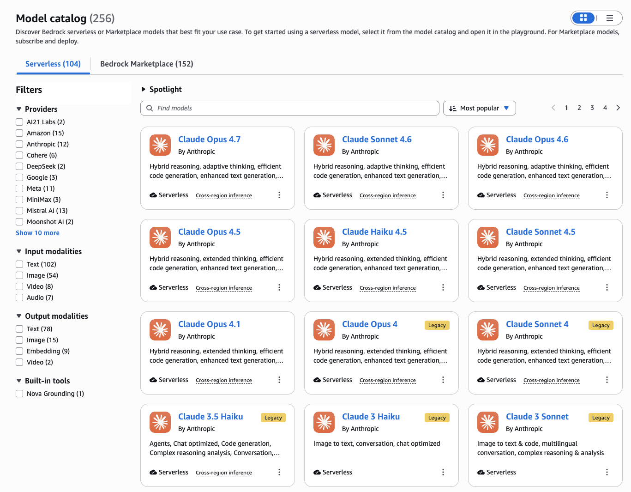Image resolution: width=631 pixels, height=492 pixels.
Task: Check the Video output modality filter
Action: (19, 362)
